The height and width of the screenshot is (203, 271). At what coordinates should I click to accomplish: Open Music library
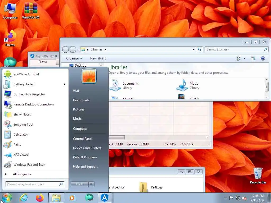tap(188, 85)
